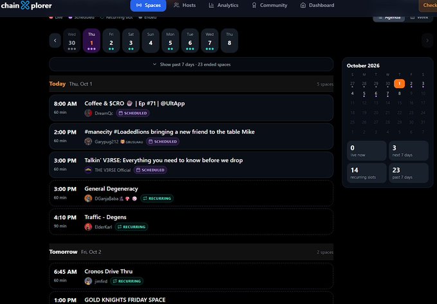Select Mon 5 in the day strip
Image resolution: width=437 pixels, height=304 pixels.
(171, 40)
